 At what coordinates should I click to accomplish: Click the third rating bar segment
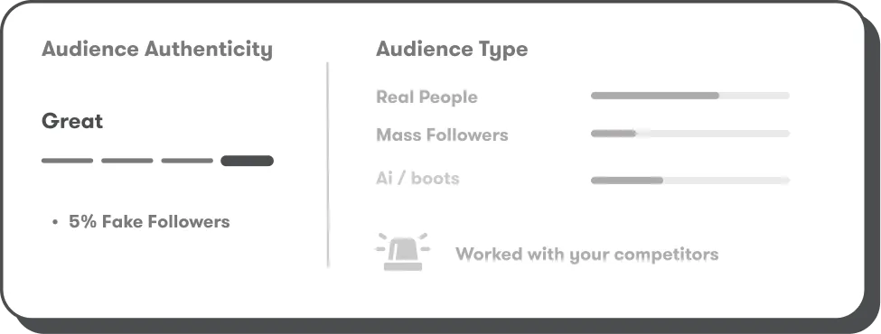tap(187, 161)
